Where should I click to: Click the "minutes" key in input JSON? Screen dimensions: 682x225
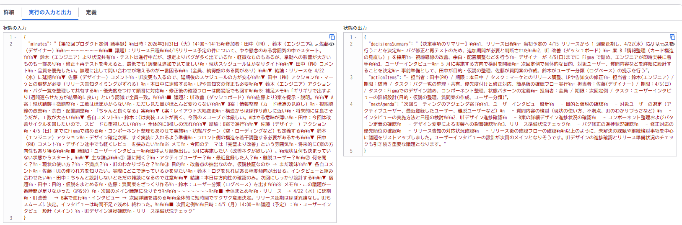(x=39, y=44)
